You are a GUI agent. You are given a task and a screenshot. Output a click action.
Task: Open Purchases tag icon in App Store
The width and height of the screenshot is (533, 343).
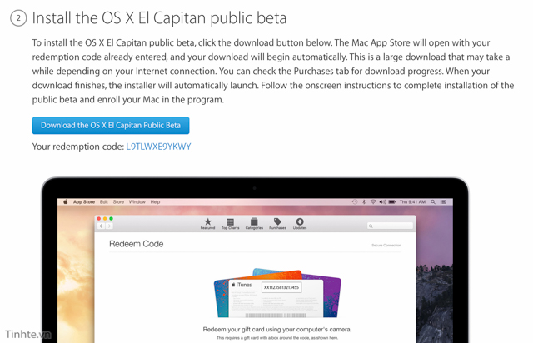click(x=277, y=224)
